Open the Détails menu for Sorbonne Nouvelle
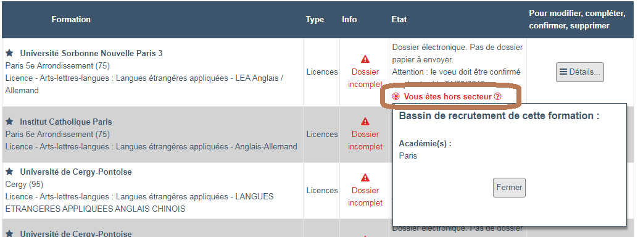Viewport: 638px width, 237px height. coord(580,72)
